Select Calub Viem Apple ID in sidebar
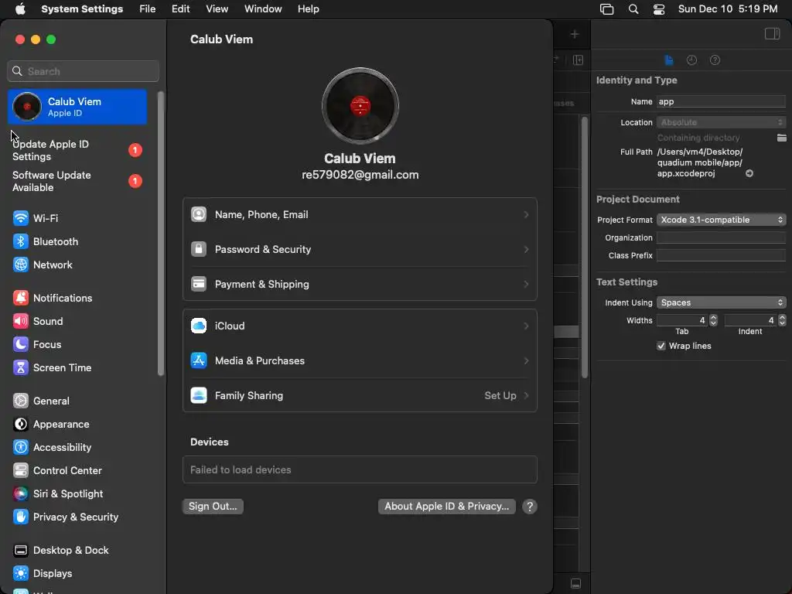The height and width of the screenshot is (594, 792). 77,107
